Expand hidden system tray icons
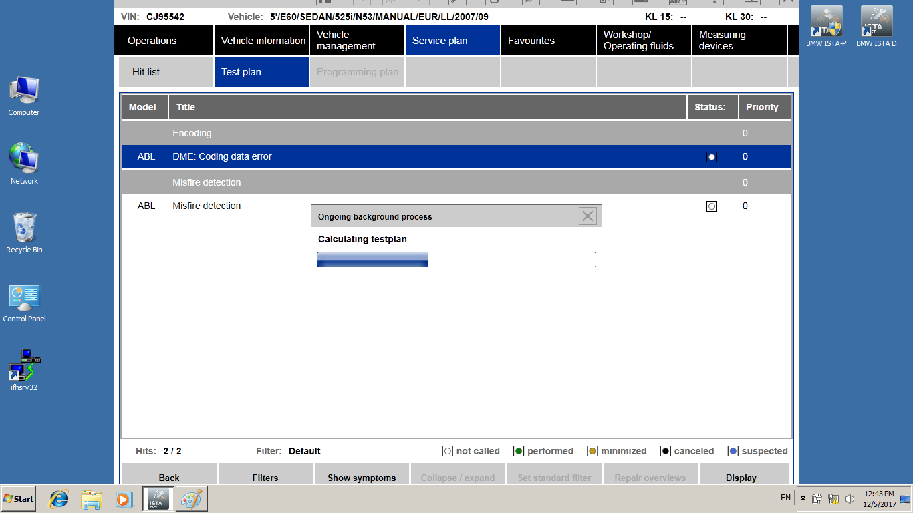This screenshot has width=913, height=513. [x=803, y=498]
